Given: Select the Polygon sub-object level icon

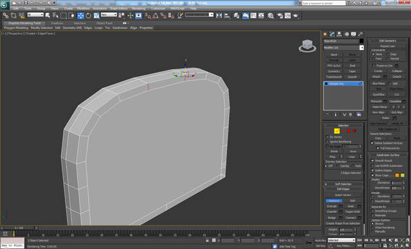Looking at the screenshot, I should tap(349, 131).
